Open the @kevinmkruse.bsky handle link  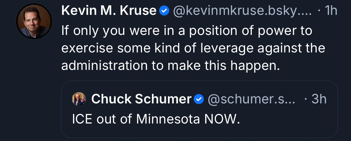(242, 11)
